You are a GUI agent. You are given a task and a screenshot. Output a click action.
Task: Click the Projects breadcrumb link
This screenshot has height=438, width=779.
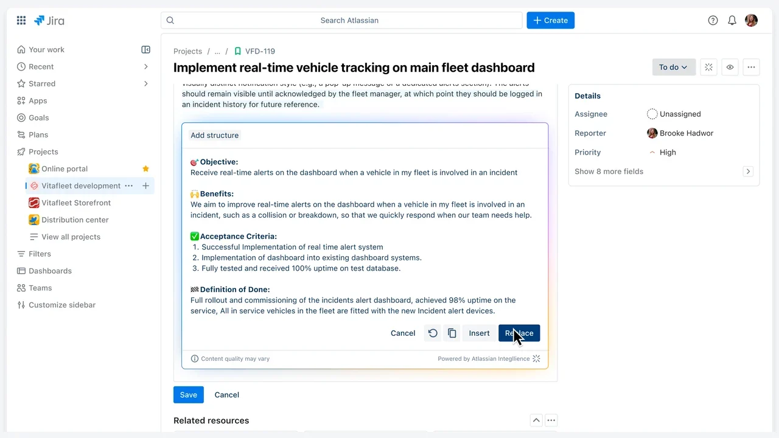pyautogui.click(x=187, y=51)
